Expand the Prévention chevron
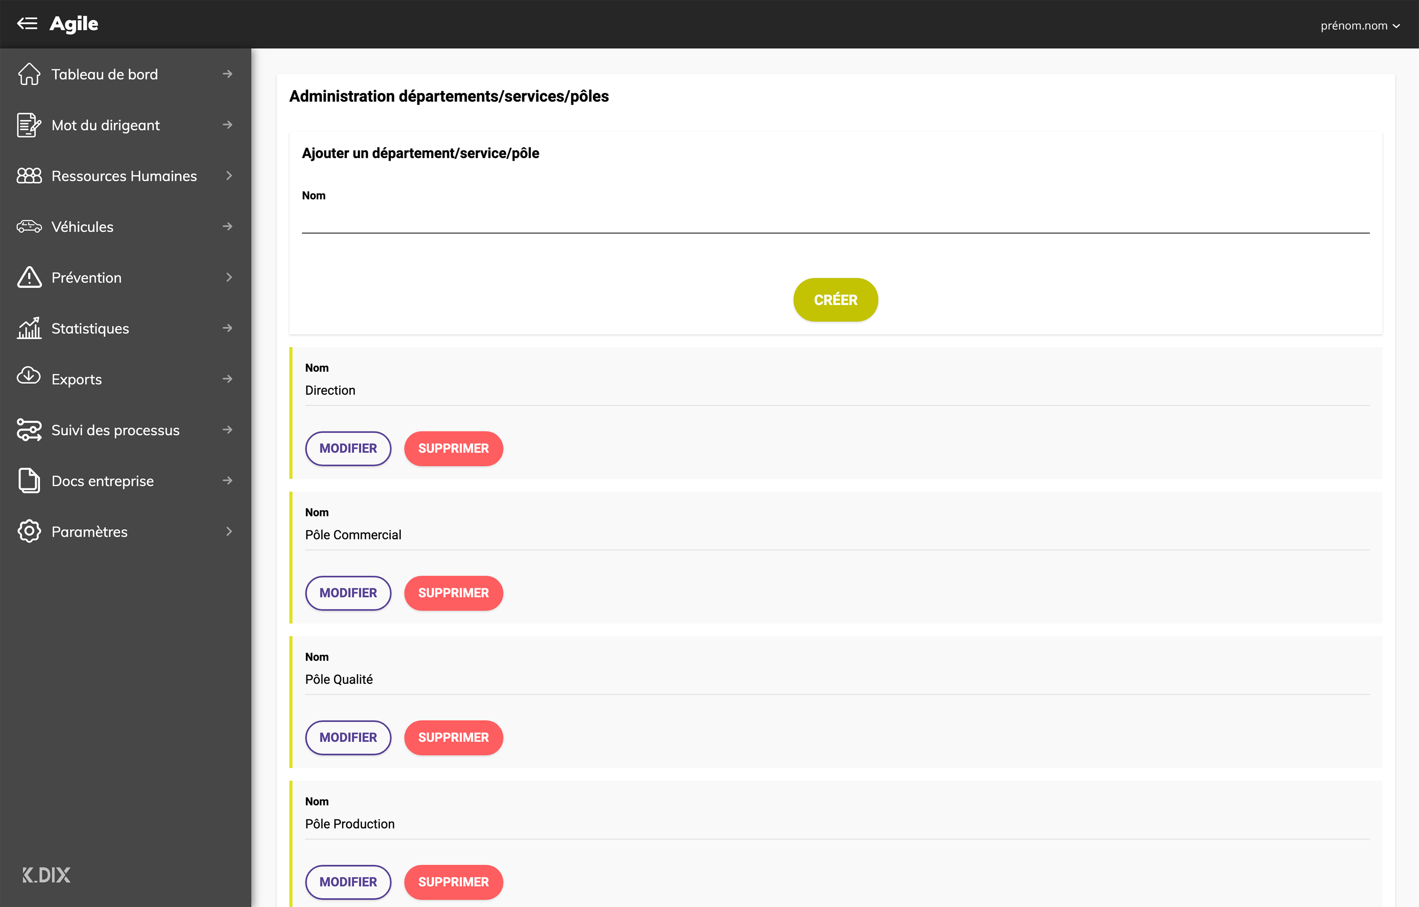The height and width of the screenshot is (907, 1419). tap(229, 277)
